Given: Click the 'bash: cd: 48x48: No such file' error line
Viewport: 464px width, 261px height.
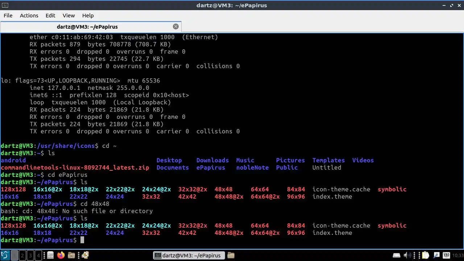Looking at the screenshot, I should (77, 211).
